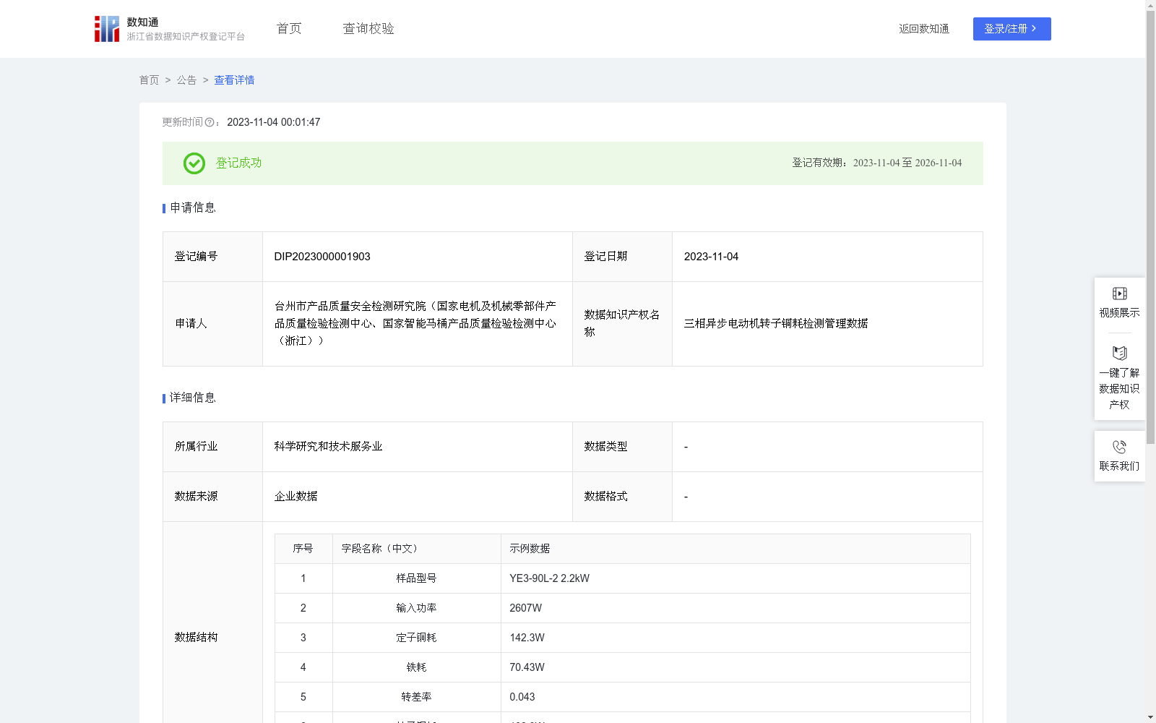Click sample value YE3-90L-2 2.2kW
Viewport: 1156px width, 723px height.
[x=549, y=578]
